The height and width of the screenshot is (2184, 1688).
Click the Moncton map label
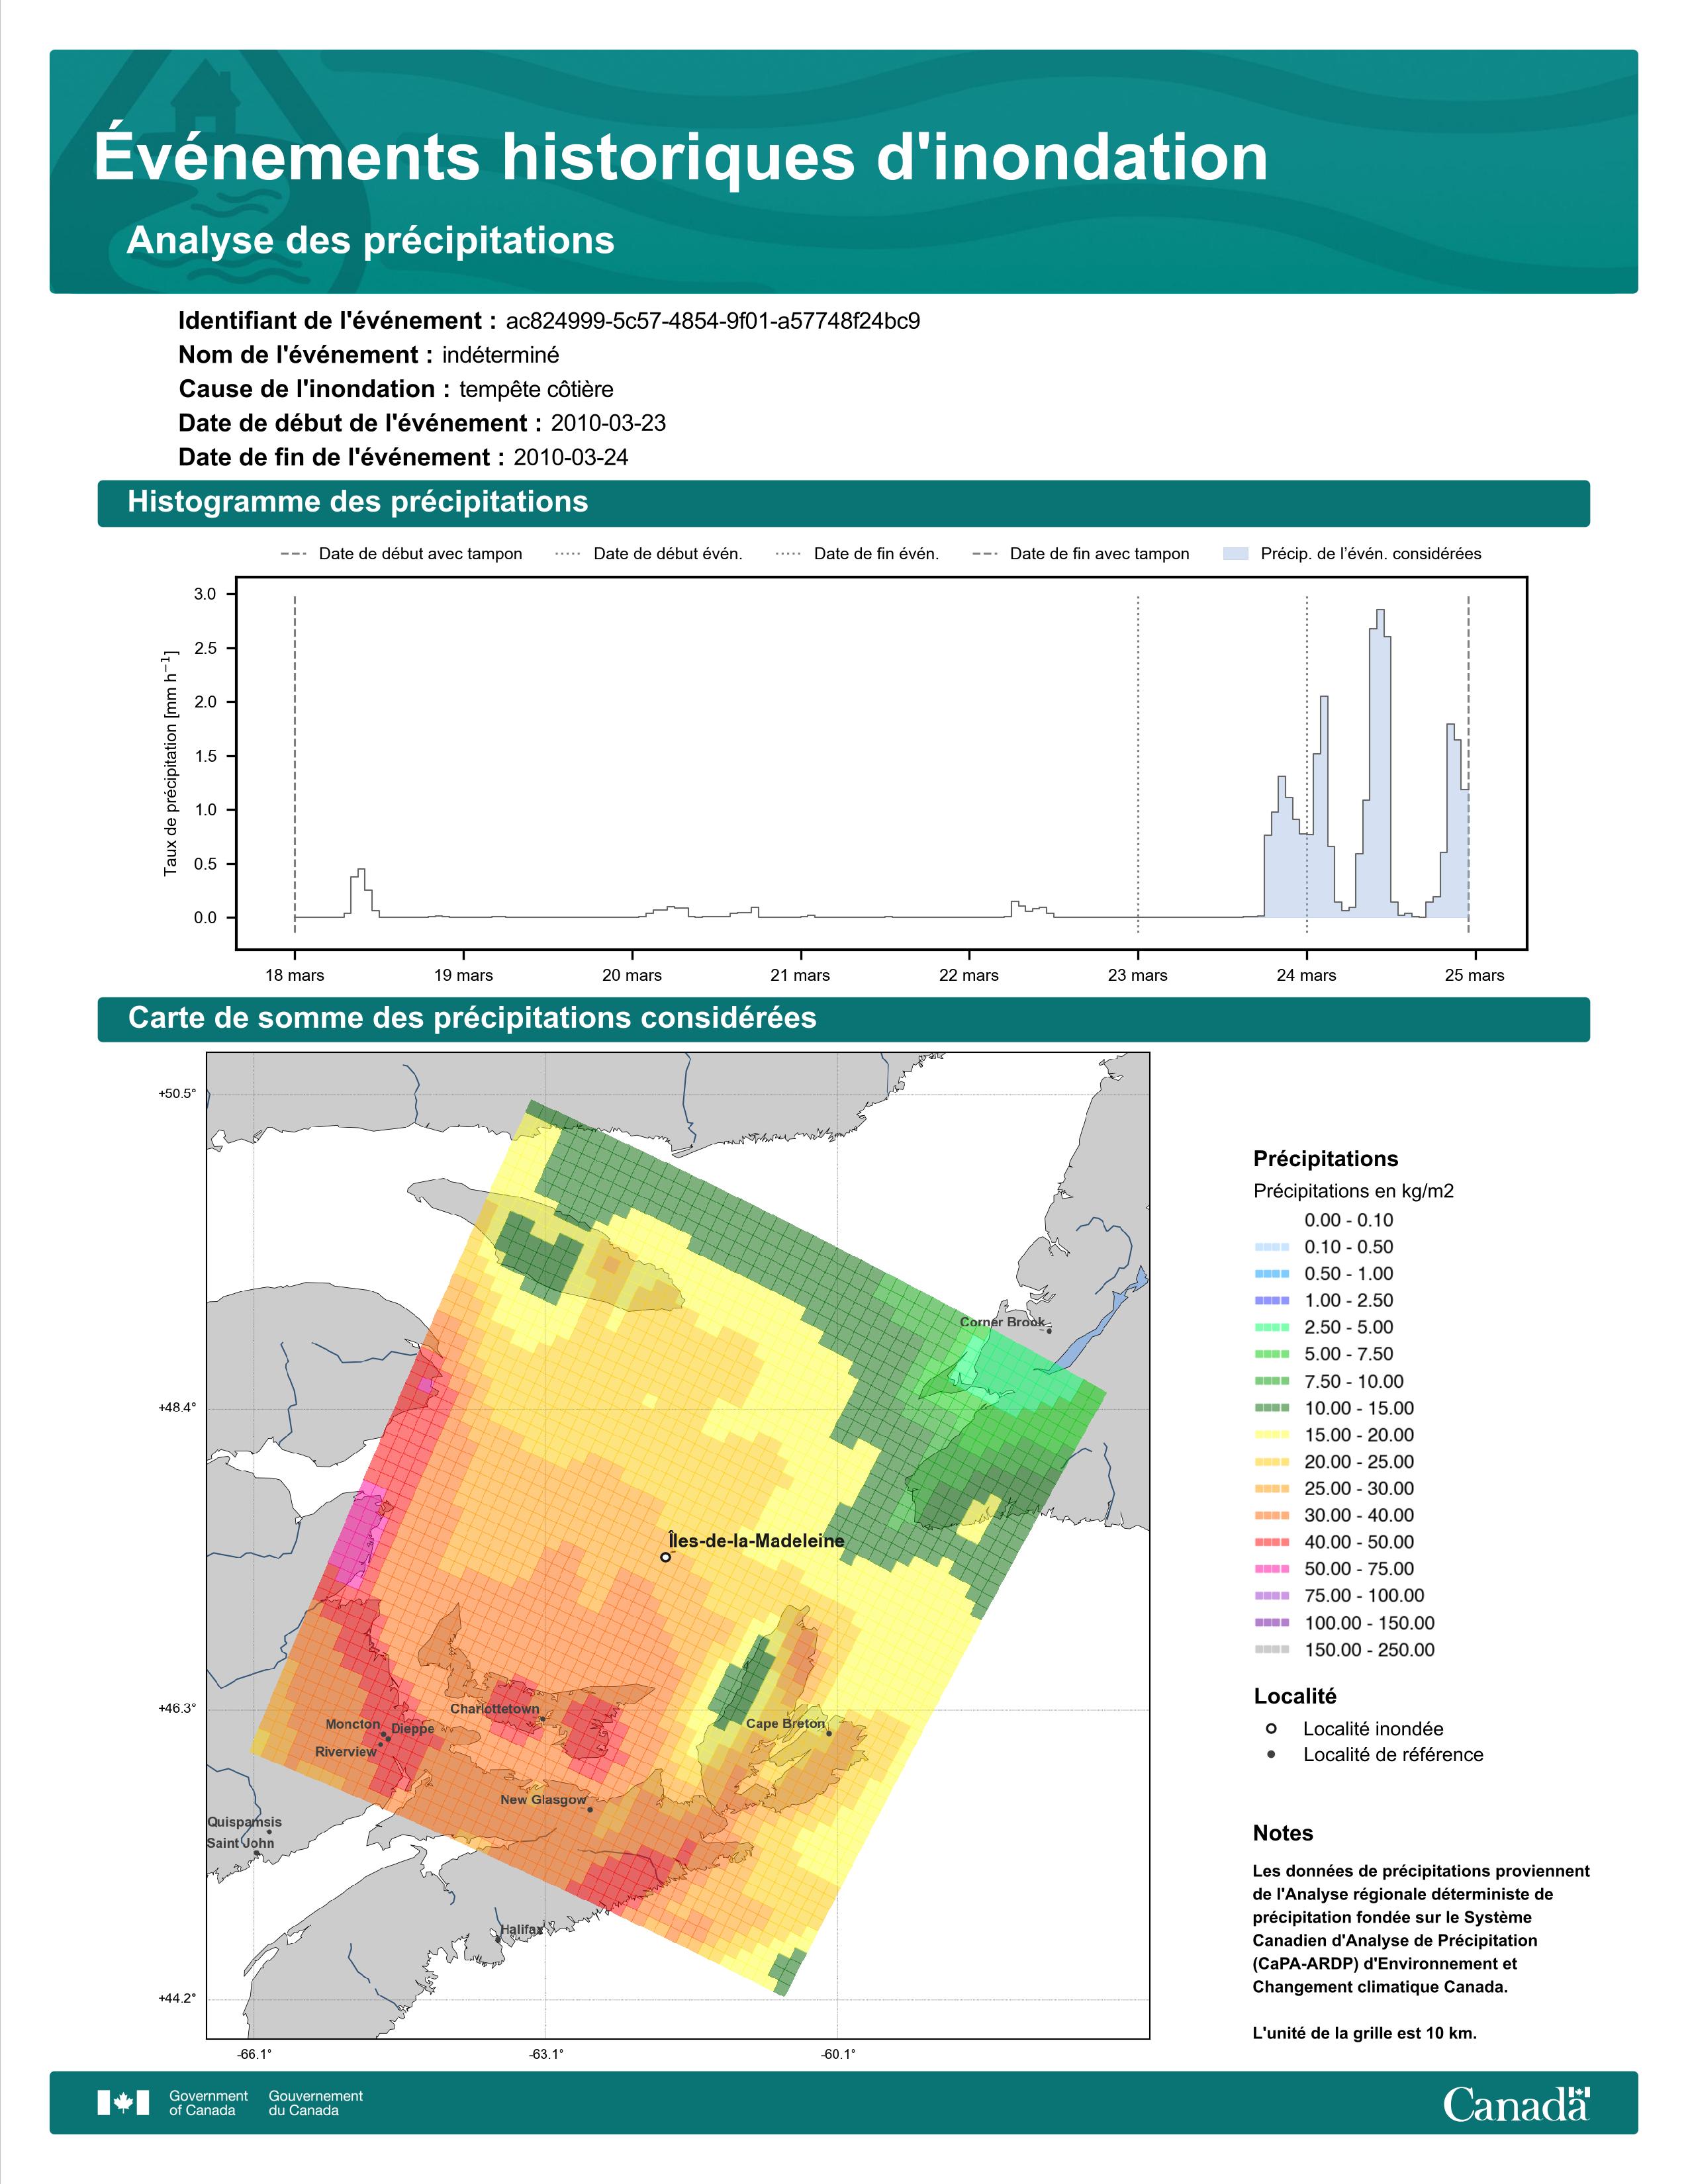[x=353, y=1724]
